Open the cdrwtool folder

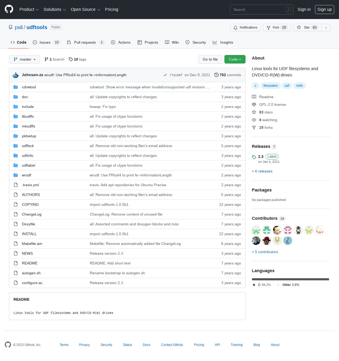(29, 87)
